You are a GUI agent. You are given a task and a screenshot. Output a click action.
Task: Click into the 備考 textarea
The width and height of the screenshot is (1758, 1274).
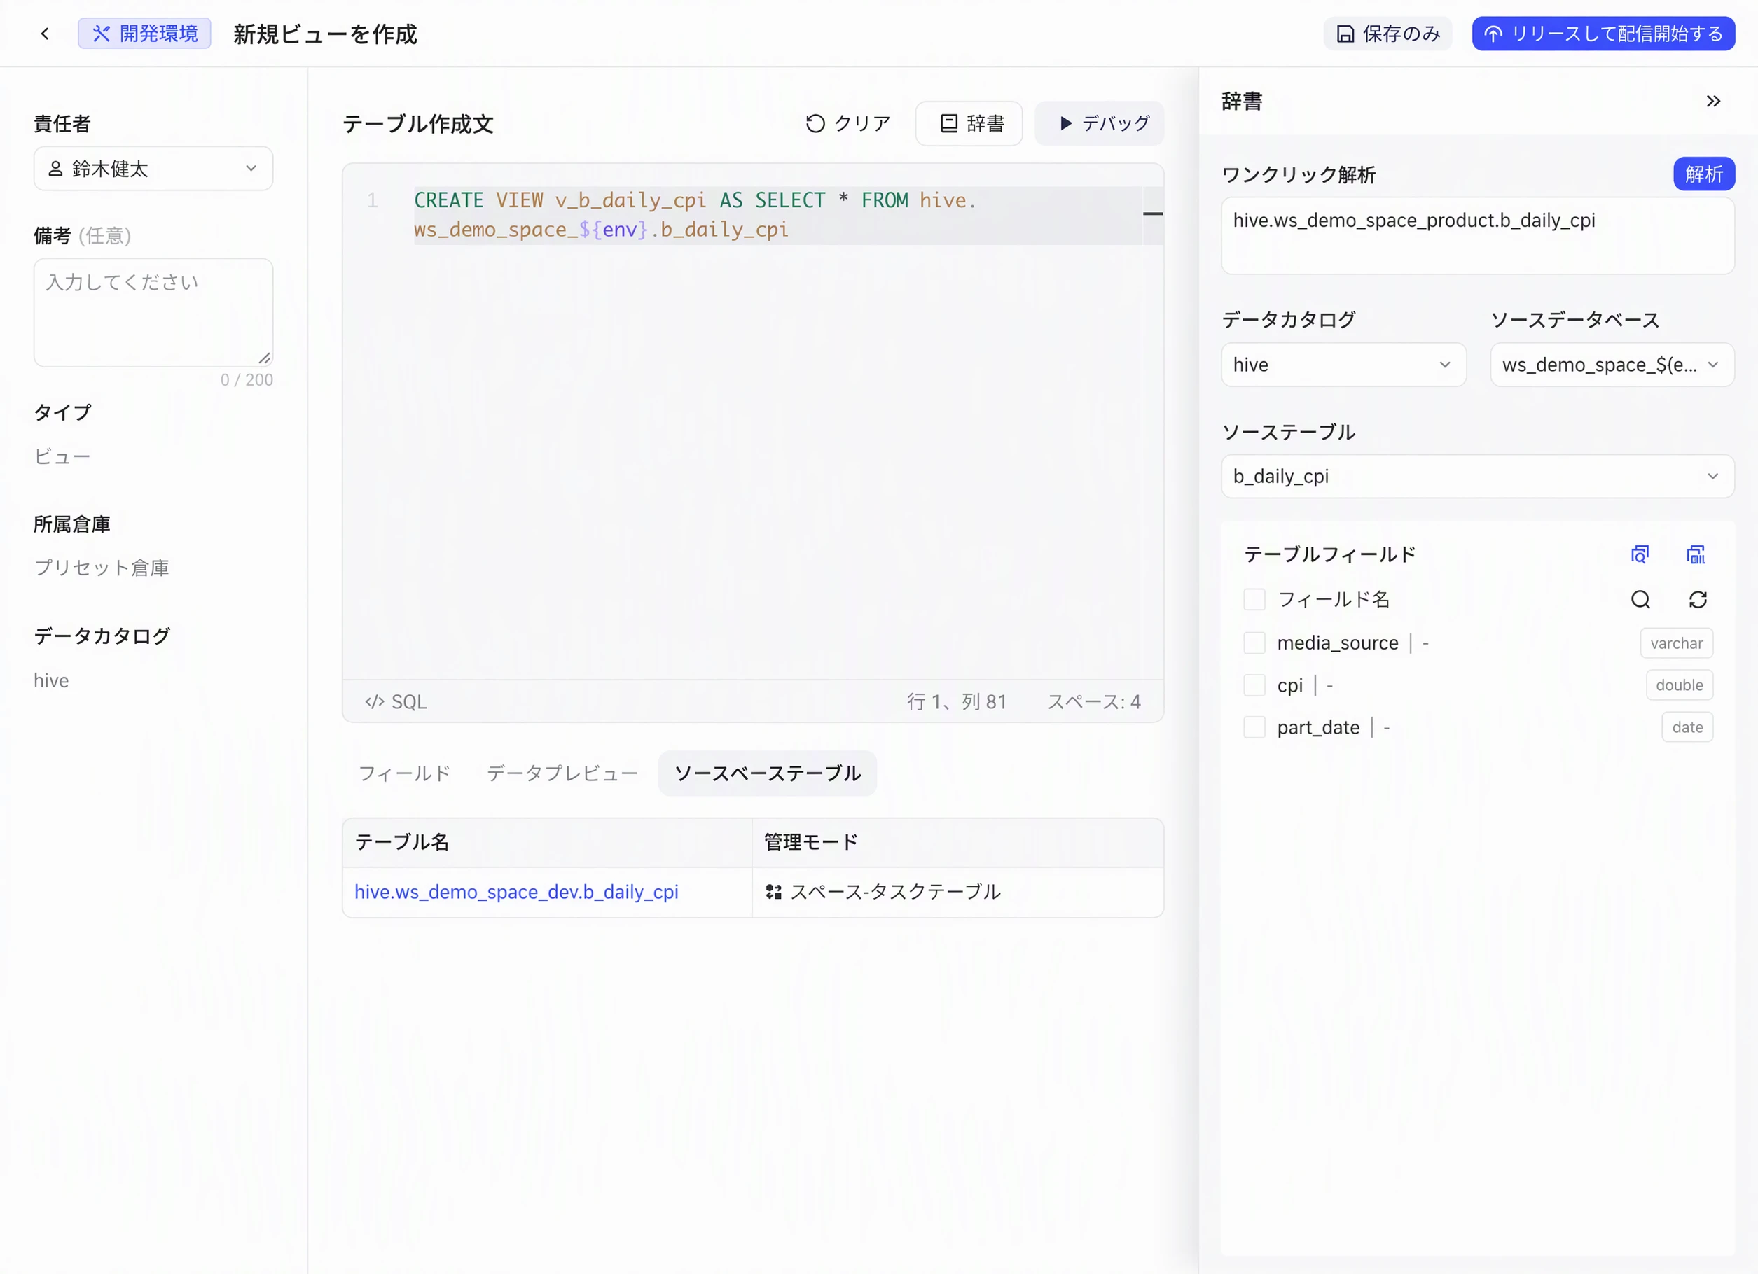153,312
